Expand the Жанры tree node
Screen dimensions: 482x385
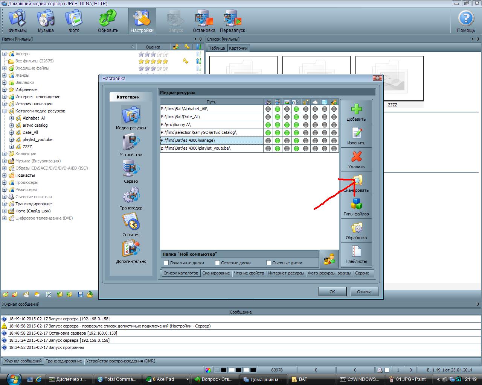pos(5,75)
